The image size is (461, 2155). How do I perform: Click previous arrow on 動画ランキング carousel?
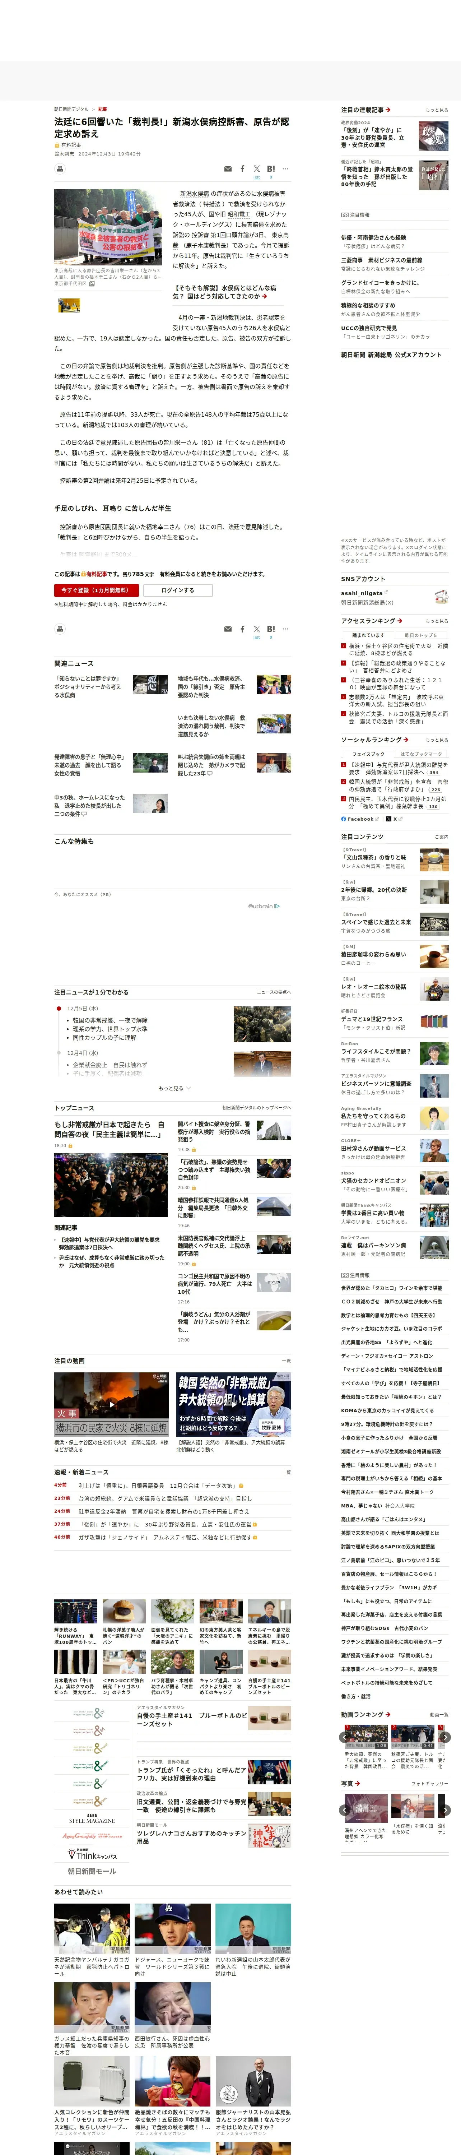click(345, 1738)
